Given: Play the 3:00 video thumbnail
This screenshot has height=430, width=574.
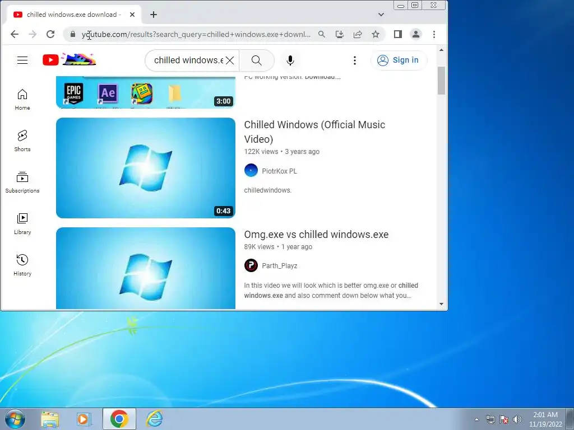Looking at the screenshot, I should pos(146,92).
